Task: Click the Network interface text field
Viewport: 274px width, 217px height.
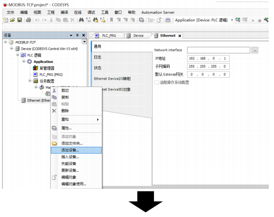Action: (x=219, y=50)
